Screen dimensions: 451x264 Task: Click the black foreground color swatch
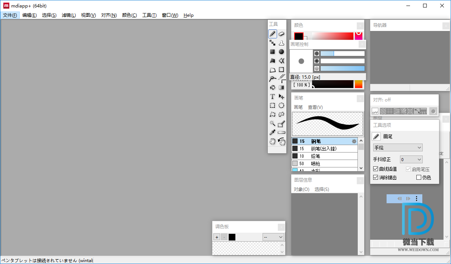tap(299, 37)
